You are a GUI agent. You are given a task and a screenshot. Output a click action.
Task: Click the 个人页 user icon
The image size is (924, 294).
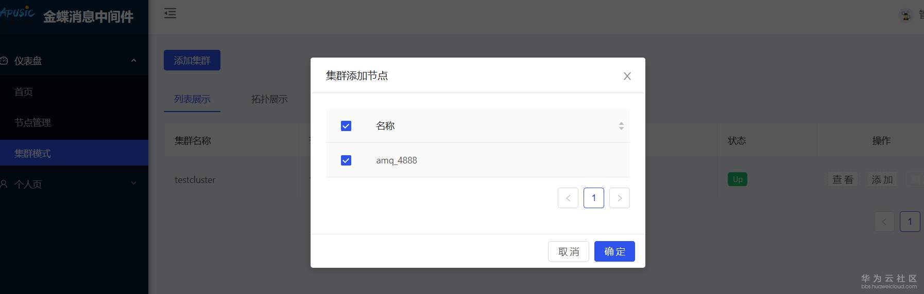coord(4,183)
